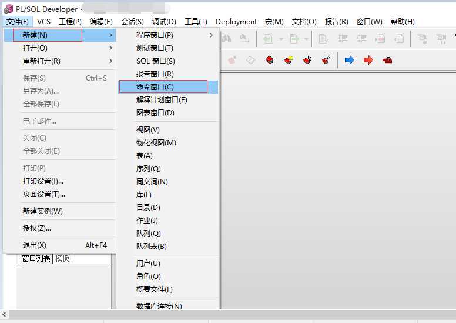
Task: Click 新建实例(W) in File menu
Action: (60, 211)
